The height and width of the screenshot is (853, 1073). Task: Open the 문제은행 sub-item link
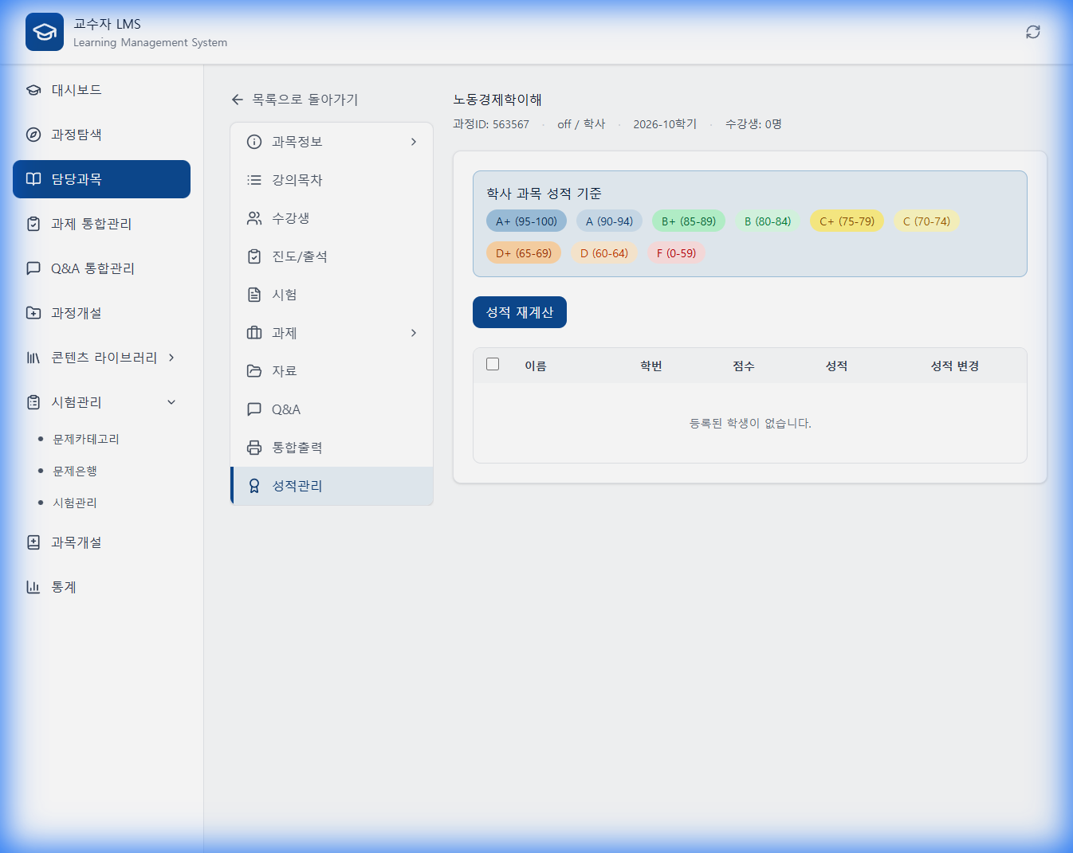point(75,471)
